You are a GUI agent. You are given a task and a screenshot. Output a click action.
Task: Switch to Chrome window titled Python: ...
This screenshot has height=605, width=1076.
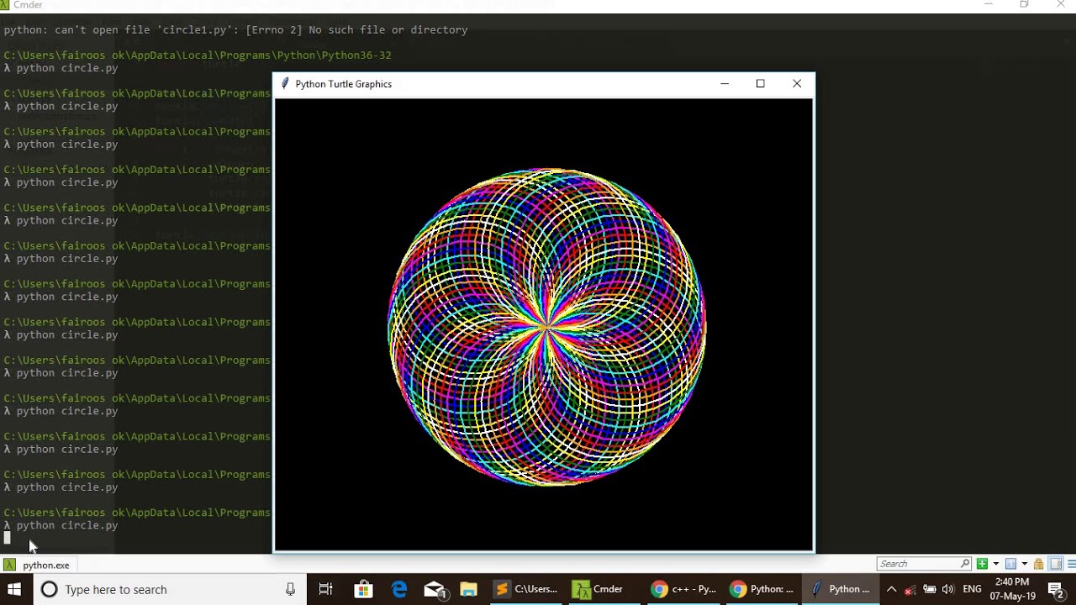point(762,589)
